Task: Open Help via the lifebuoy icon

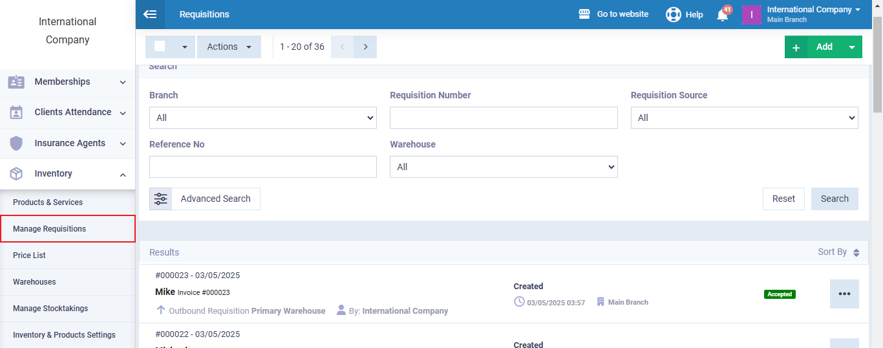Action: coord(674,14)
